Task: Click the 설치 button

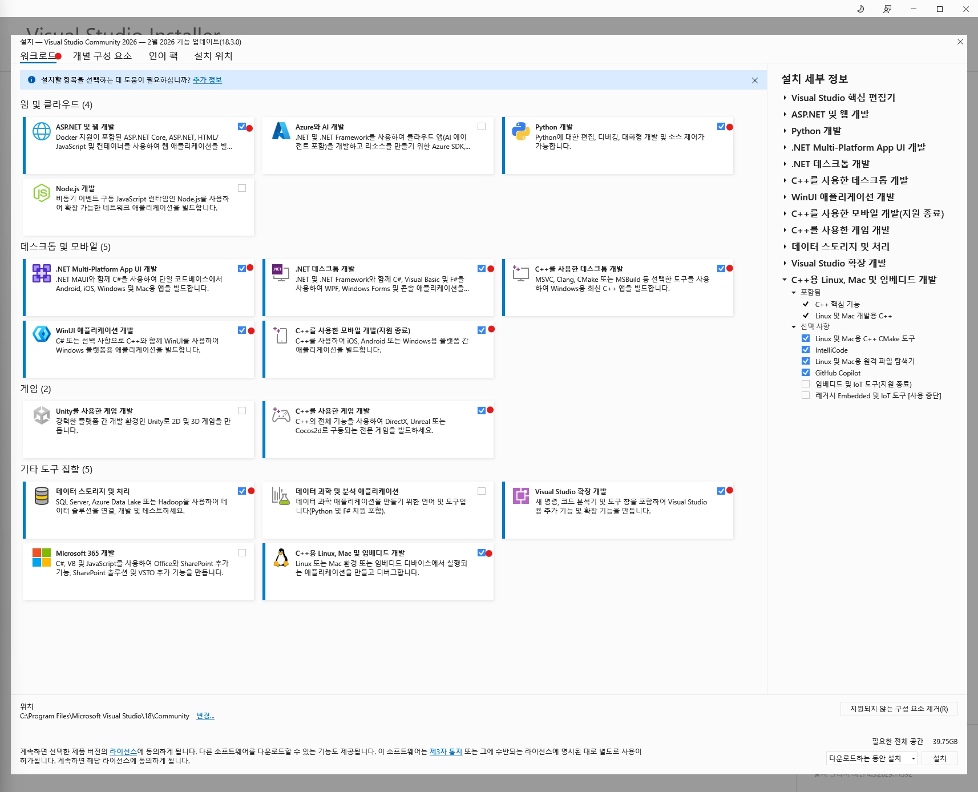Action: click(939, 758)
